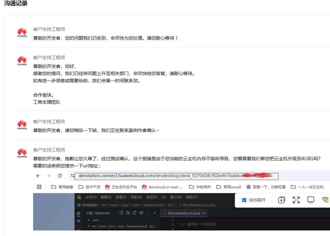Viewport: 330px width, 236px height.
Task: Close the DistributedLock.java editor tab
Action: (204, 213)
